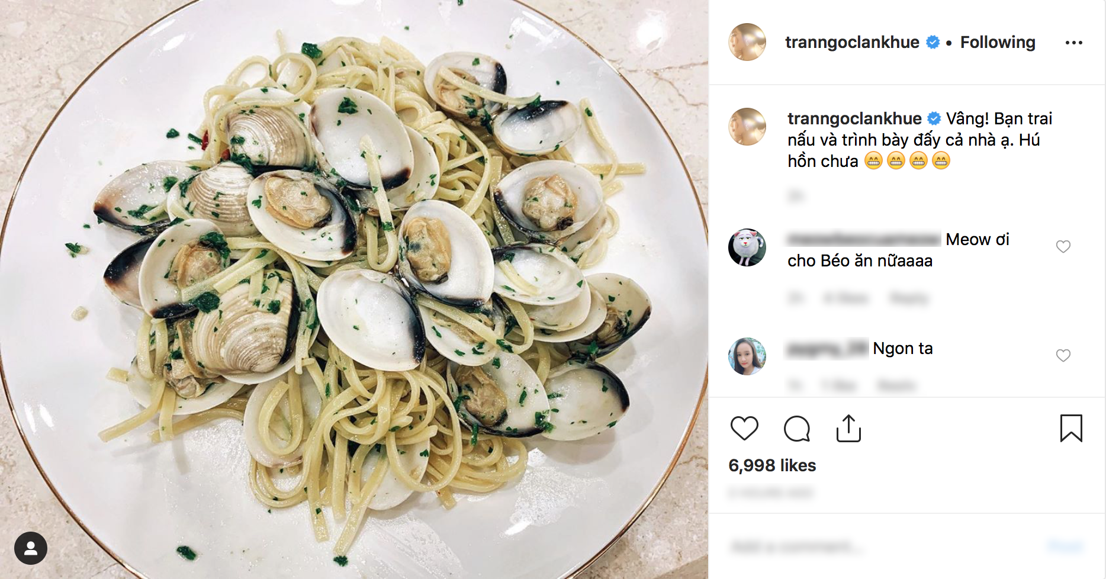The image size is (1106, 579).
Task: Like the 'Ngon ta' comment
Action: (1063, 356)
